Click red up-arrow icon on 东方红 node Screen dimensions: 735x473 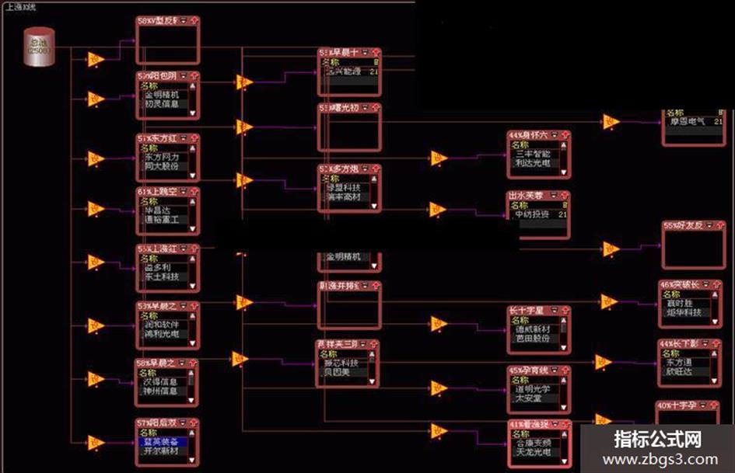[194, 138]
